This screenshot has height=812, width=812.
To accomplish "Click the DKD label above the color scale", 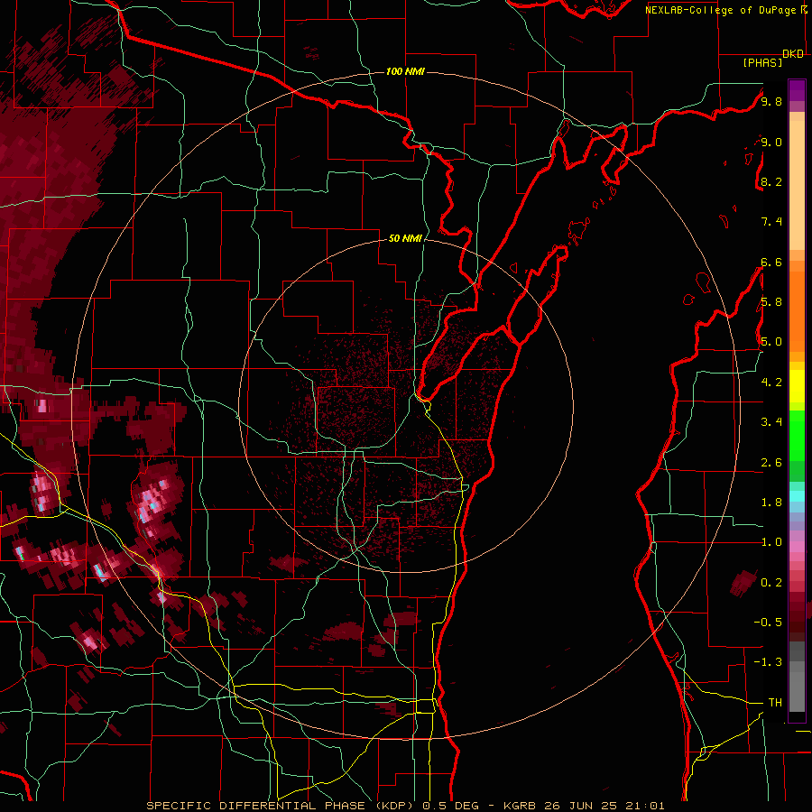I will coord(793,54).
